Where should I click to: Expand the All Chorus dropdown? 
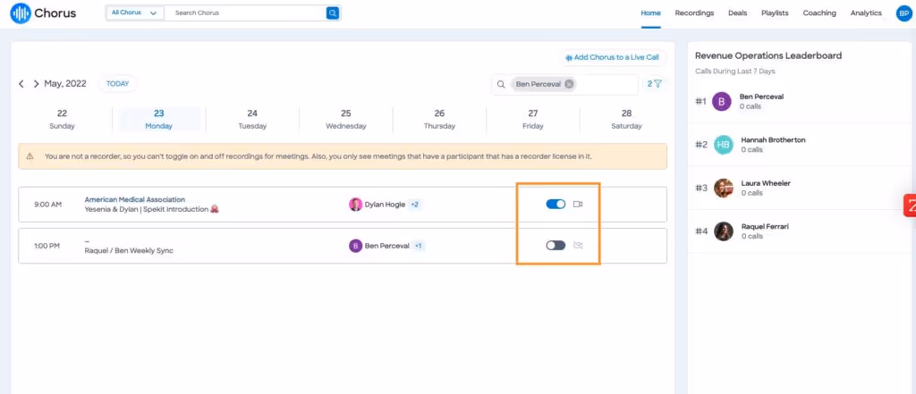coord(135,13)
